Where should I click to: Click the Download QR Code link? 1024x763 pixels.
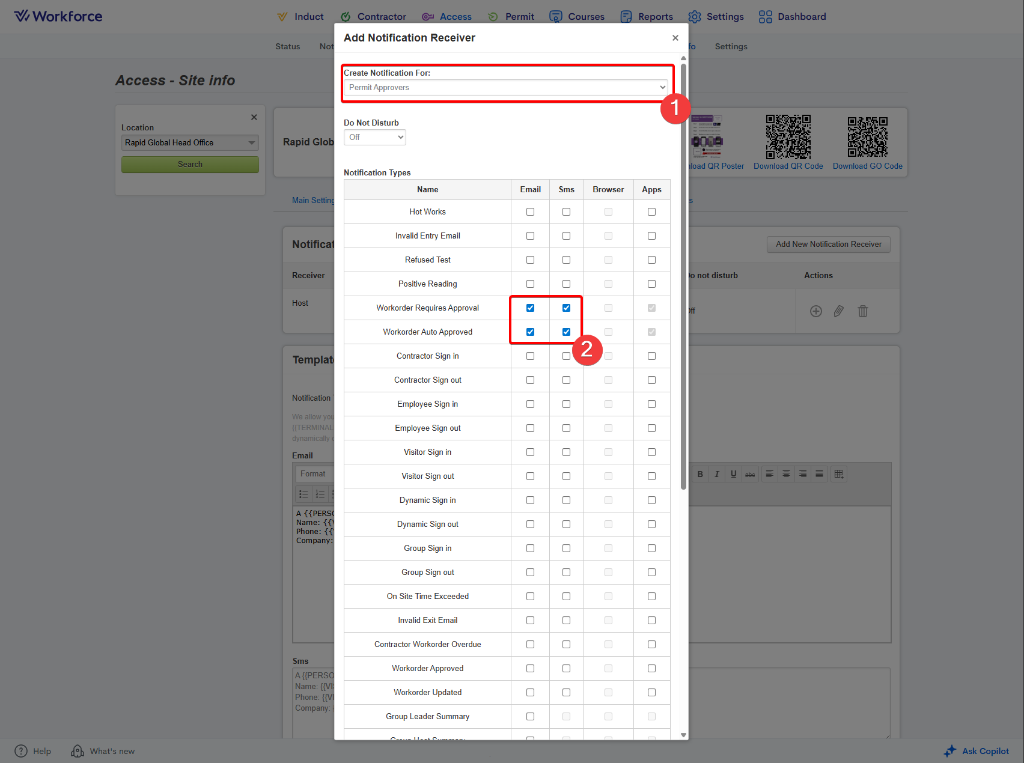point(788,166)
